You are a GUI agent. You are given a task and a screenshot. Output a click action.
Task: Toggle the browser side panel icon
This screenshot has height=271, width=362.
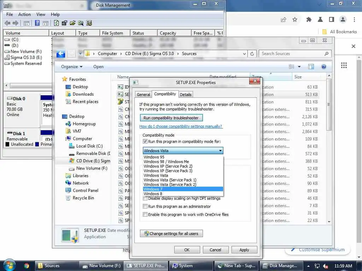[x=332, y=20]
